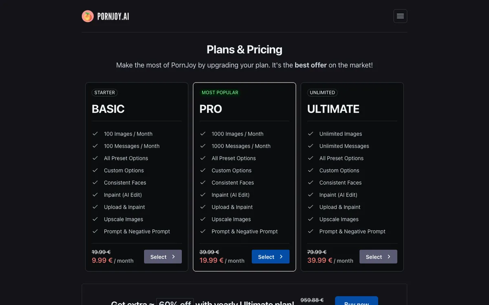This screenshot has height=305, width=489.
Task: Click the chevron arrow in Ultimate Select button
Action: (389, 257)
